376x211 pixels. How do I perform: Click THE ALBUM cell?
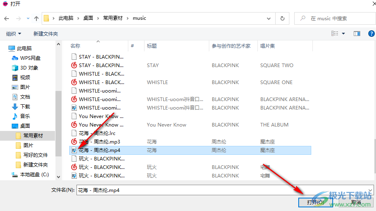pyautogui.click(x=274, y=125)
